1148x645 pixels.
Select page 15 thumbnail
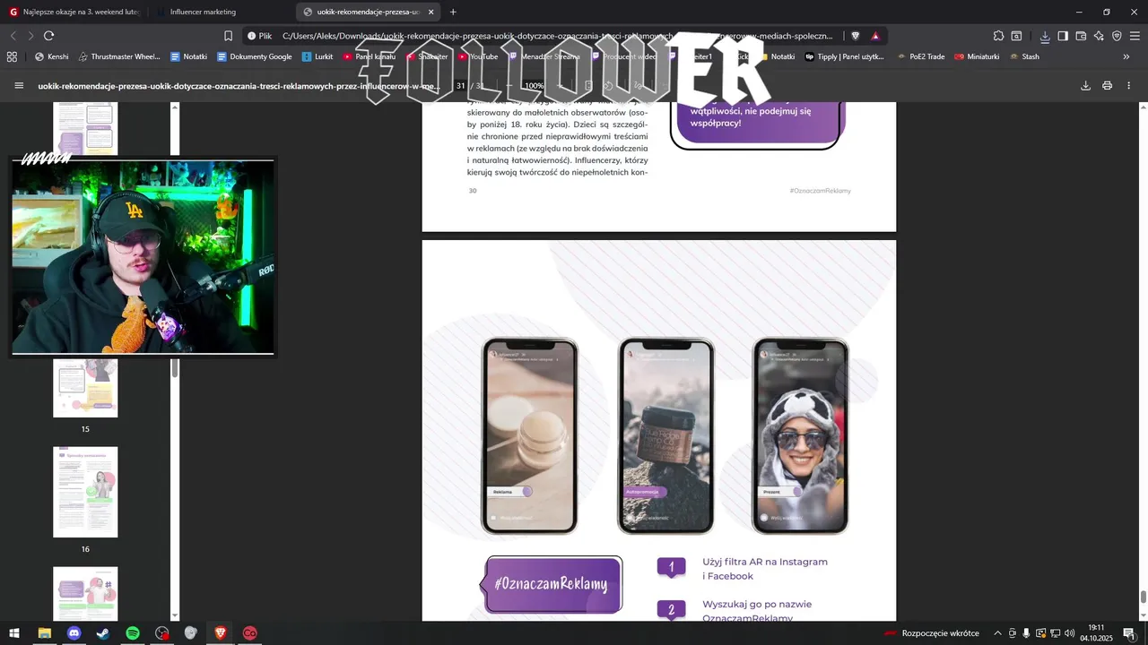coord(85,388)
